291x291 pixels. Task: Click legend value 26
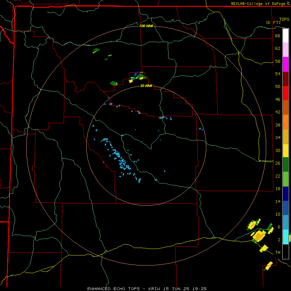(278, 163)
